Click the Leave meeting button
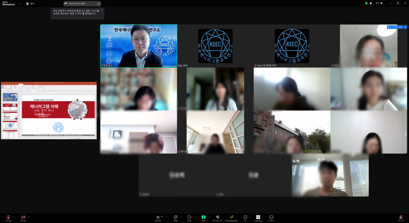 401,218
